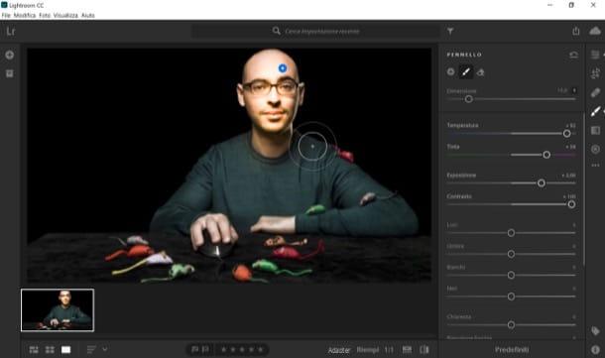The width and height of the screenshot is (605, 358).
Task: Set rating to five stars
Action: [x=261, y=349]
